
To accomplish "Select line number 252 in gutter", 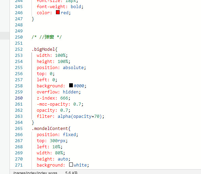I will pyautogui.click(x=19, y=49).
